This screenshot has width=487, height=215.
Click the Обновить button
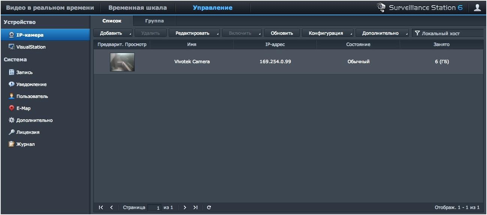tap(282, 33)
